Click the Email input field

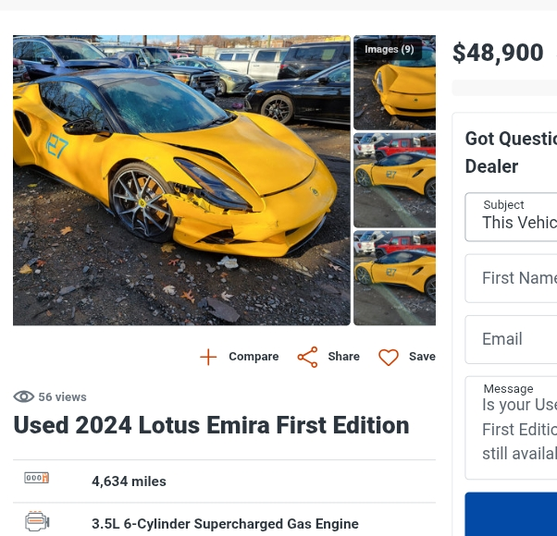[x=511, y=339]
